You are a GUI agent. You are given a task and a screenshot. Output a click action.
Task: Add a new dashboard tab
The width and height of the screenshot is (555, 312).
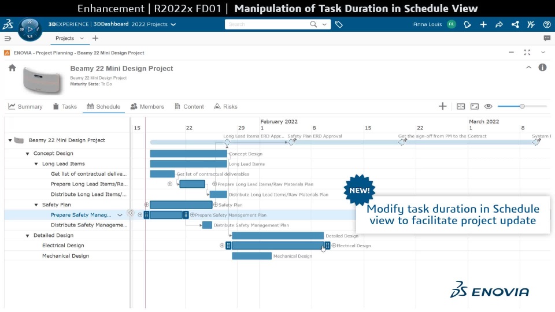[x=95, y=38]
